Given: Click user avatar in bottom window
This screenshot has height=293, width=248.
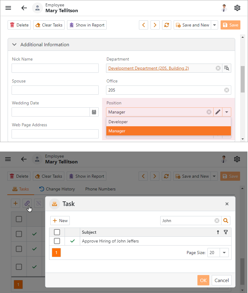Looking at the screenshot, I should [x=224, y=159].
